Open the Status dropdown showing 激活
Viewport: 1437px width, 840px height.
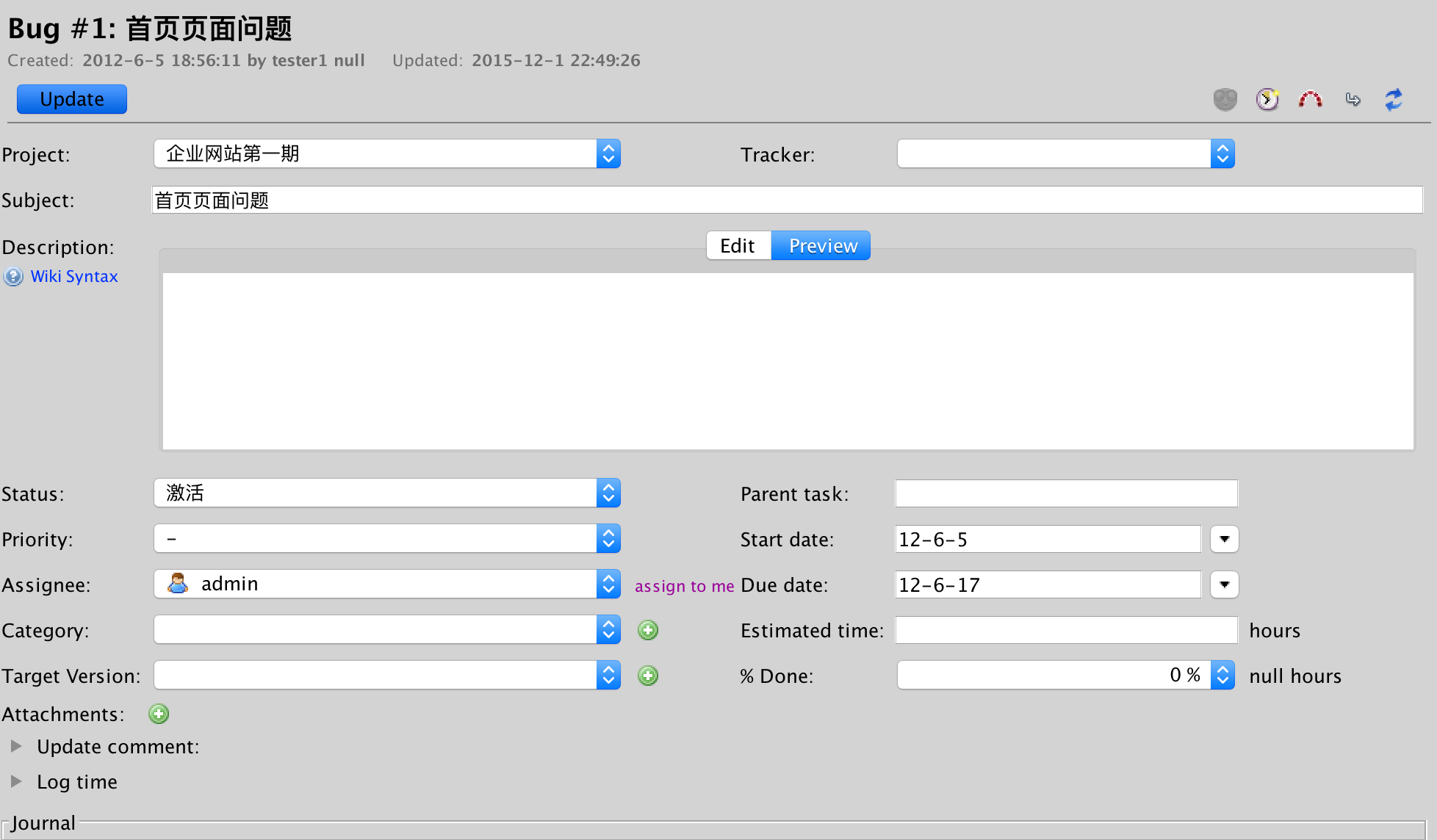point(387,493)
